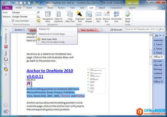
Task: Open the Test notebook book icon
Action: tap(6, 59)
